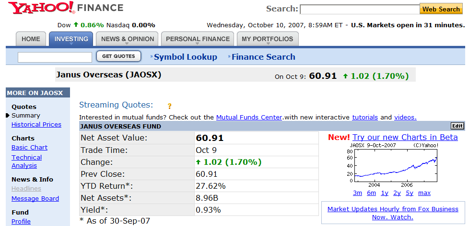Click the Edit button on fund header

click(x=457, y=126)
